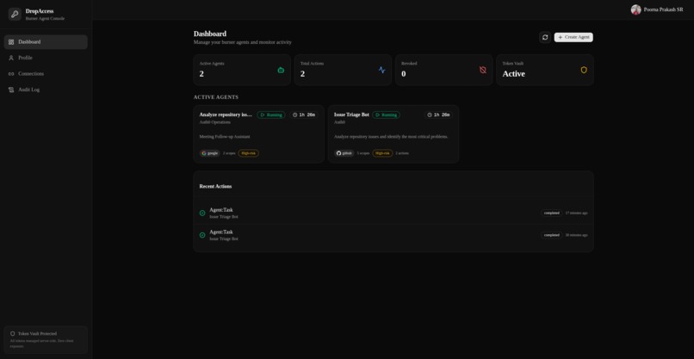The image size is (694, 359).
Task: Click the github provider chip
Action: pos(344,153)
